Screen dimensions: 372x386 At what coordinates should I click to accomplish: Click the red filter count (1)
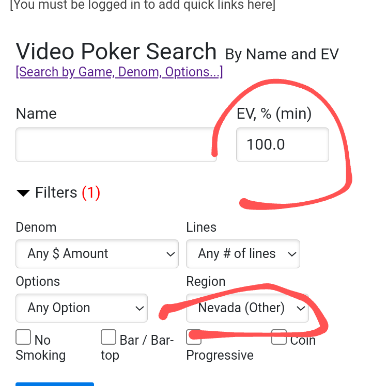pyautogui.click(x=91, y=193)
